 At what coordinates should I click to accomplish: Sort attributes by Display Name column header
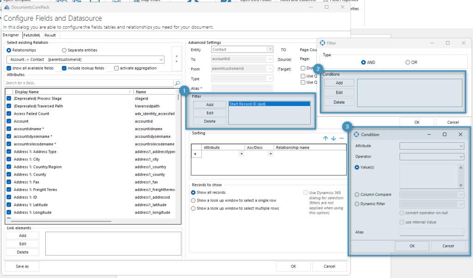pyautogui.click(x=73, y=92)
